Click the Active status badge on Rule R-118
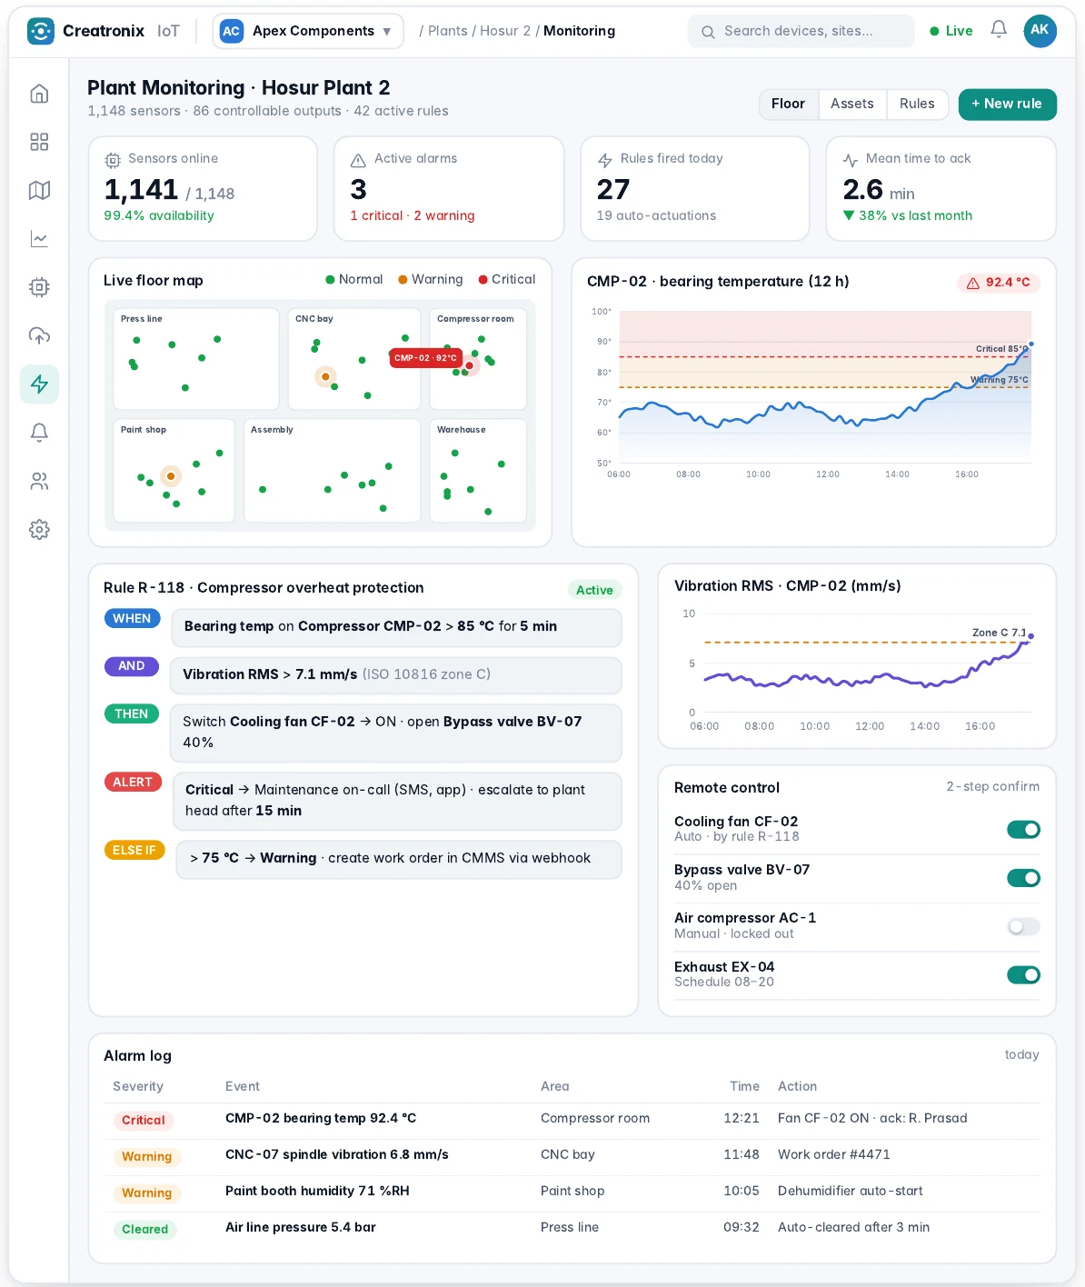This screenshot has height=1287, width=1085. [x=594, y=590]
